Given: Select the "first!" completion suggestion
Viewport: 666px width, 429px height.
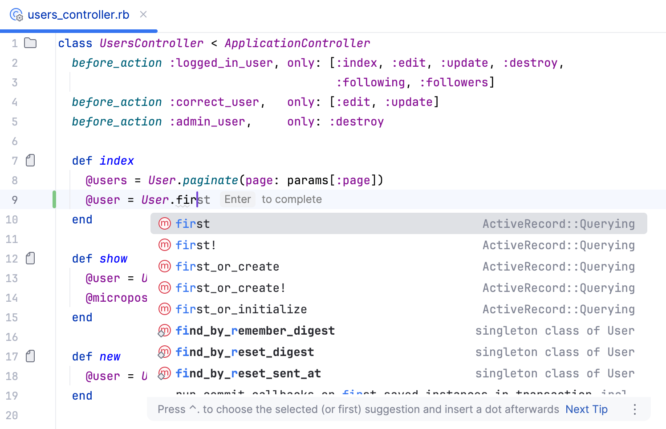Looking at the screenshot, I should [196, 245].
